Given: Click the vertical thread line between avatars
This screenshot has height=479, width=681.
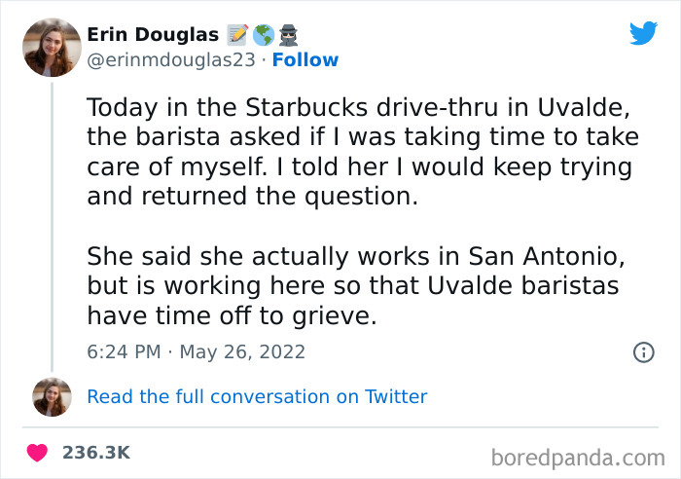Looking at the screenshot, I should click(x=52, y=226).
